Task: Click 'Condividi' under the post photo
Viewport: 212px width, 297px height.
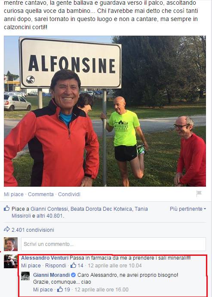Action: (x=69, y=194)
